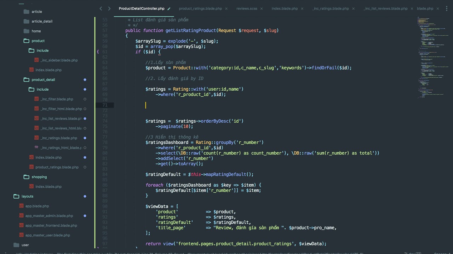Click 'findOrFail' on line 65
This screenshot has height=254, width=453.
[x=324, y=68]
